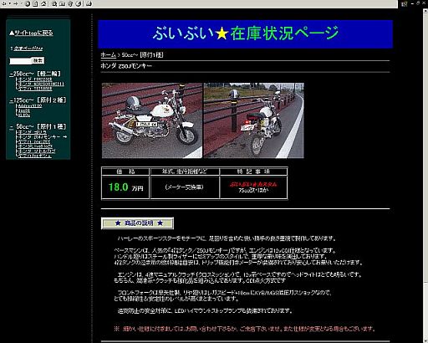Focus the sidebar search text field

(x=20, y=60)
